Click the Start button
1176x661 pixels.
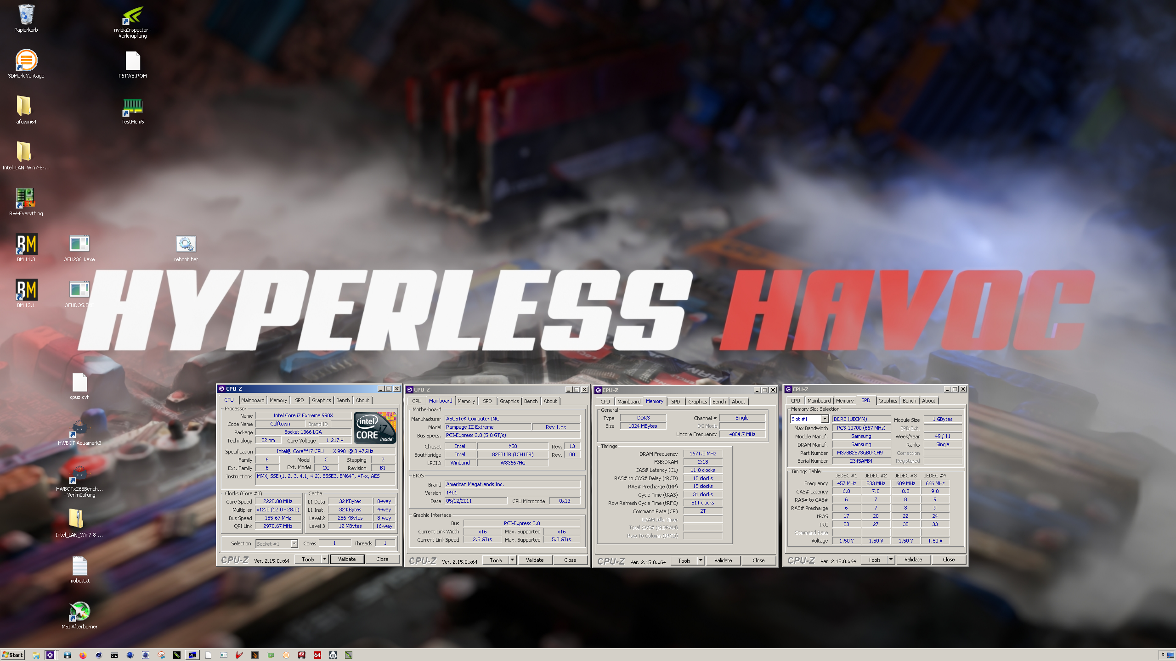(12, 655)
